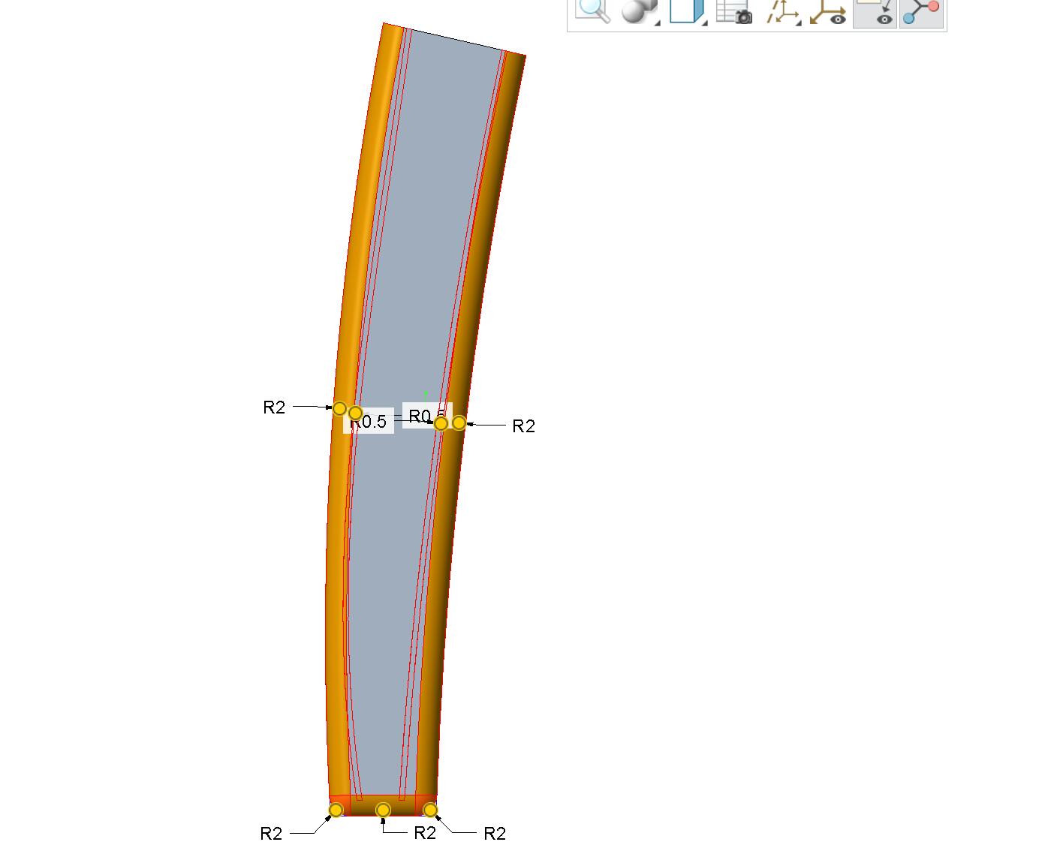Click the bottom-right round anchor point
This screenshot has height=857, width=1045.
click(x=430, y=810)
